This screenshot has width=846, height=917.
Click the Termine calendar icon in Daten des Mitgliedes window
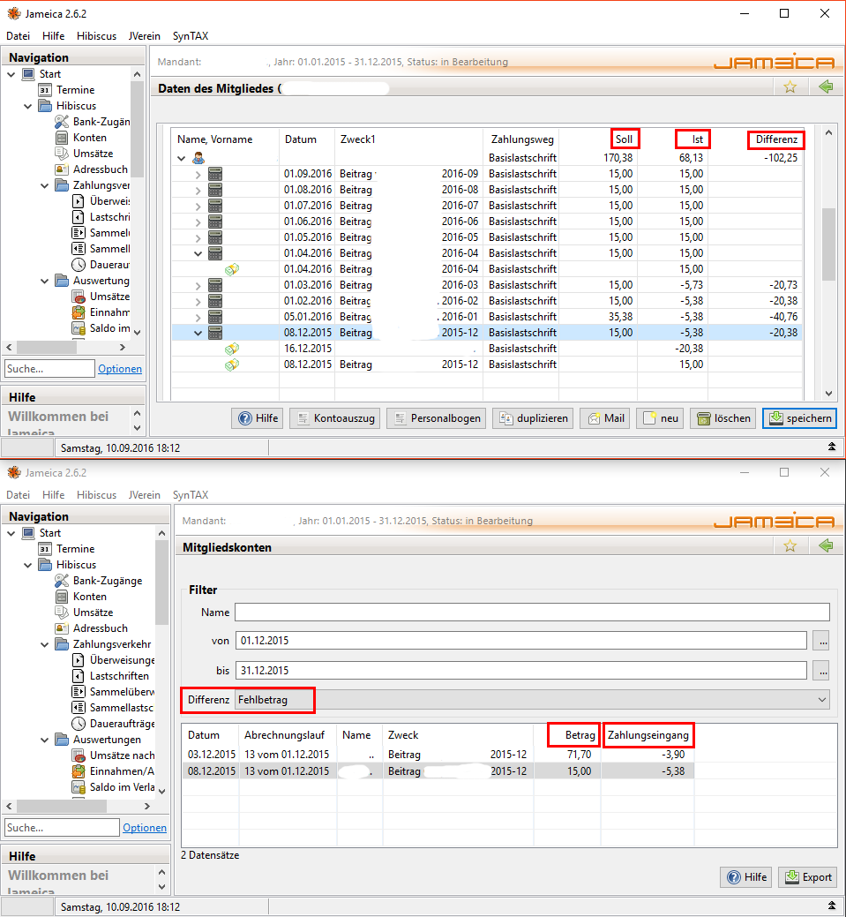45,90
